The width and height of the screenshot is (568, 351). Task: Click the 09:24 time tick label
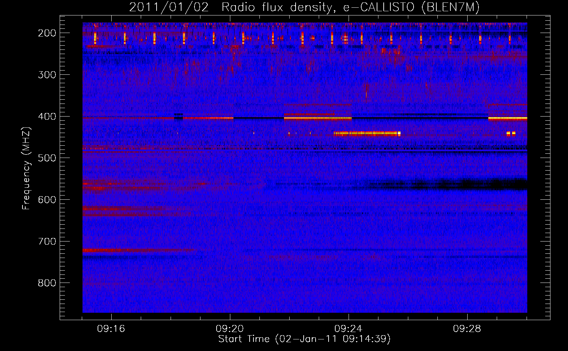[x=349, y=329]
